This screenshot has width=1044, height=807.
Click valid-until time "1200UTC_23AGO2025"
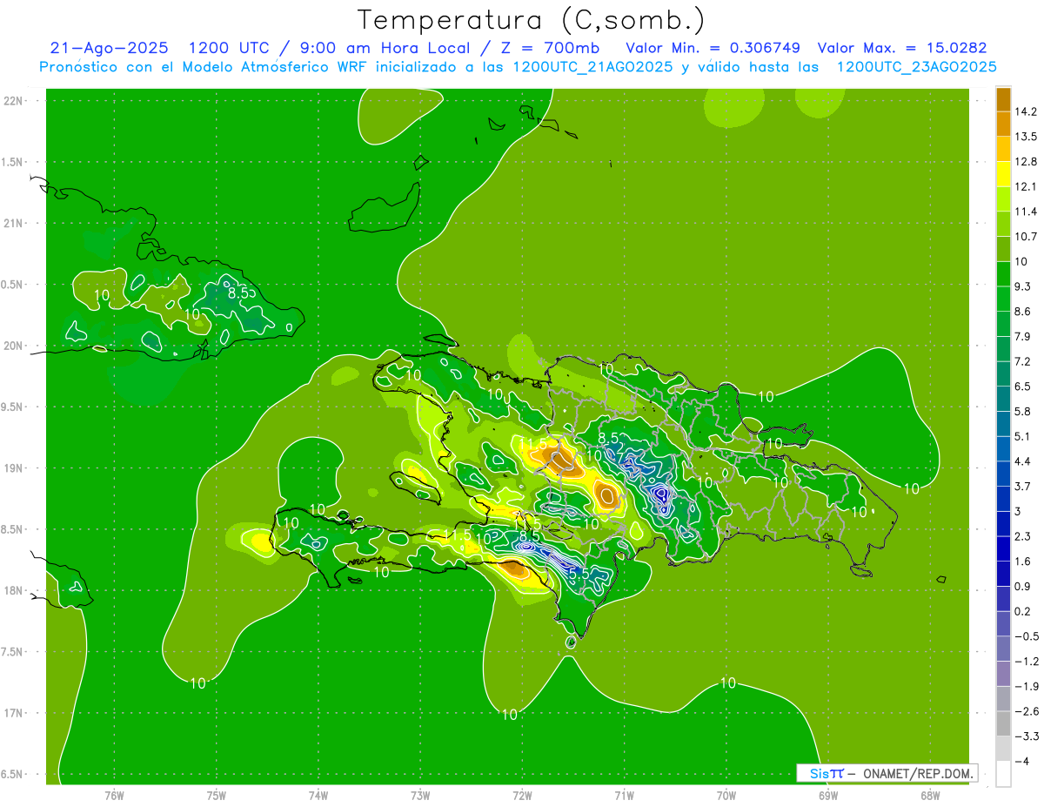point(916,67)
